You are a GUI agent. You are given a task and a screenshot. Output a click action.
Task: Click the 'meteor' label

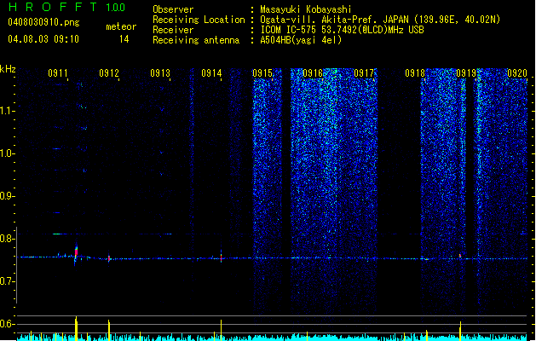(x=121, y=26)
